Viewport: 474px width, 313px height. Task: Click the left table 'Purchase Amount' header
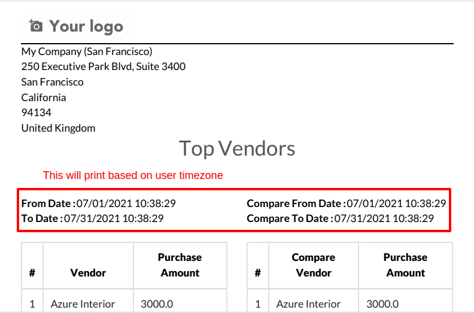coord(180,265)
